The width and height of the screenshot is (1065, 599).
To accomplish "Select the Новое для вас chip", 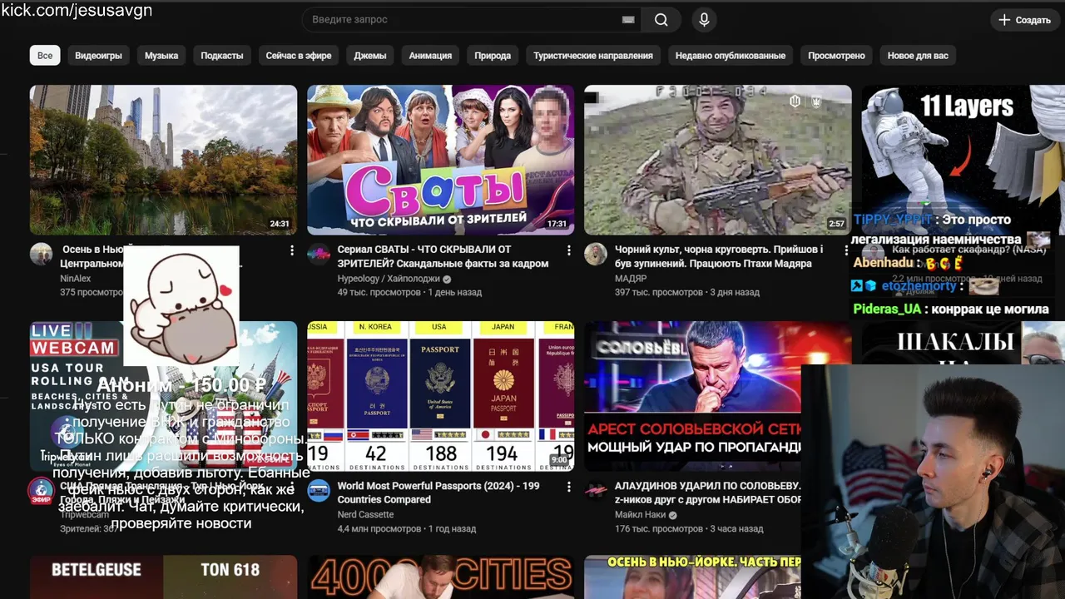I will click(x=918, y=56).
